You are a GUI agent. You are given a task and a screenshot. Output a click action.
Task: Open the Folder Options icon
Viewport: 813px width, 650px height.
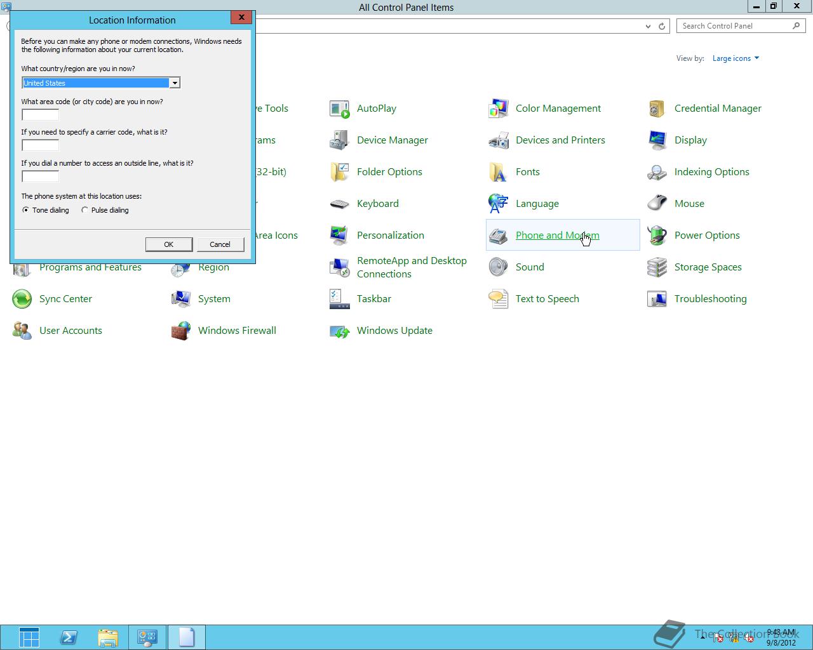[x=340, y=172]
